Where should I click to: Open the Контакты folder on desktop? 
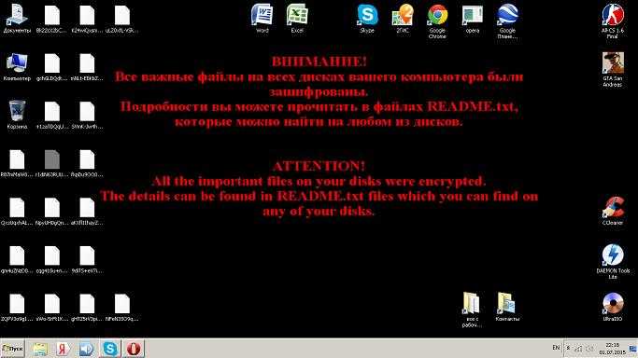507,308
